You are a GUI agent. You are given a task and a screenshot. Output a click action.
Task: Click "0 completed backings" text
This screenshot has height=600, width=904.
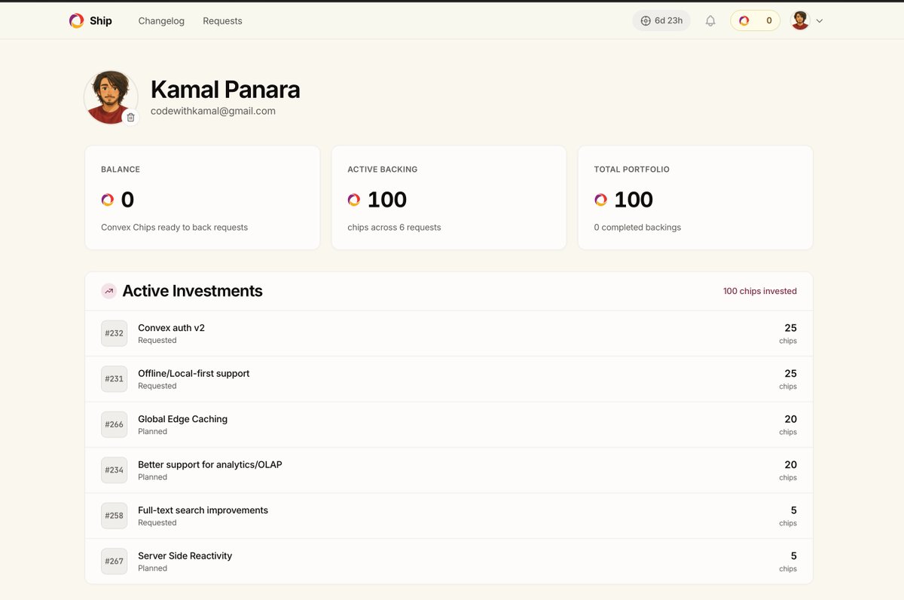(x=637, y=227)
